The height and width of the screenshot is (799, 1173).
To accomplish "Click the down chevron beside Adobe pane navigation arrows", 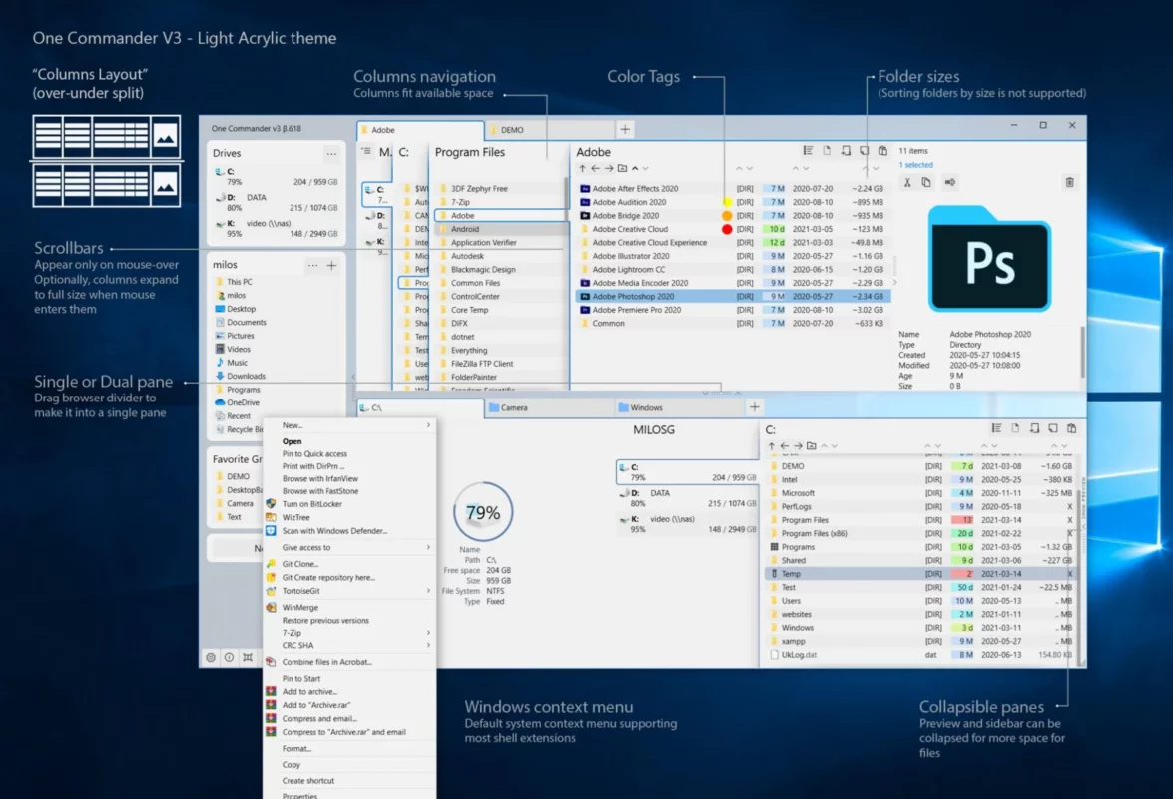I will [646, 169].
